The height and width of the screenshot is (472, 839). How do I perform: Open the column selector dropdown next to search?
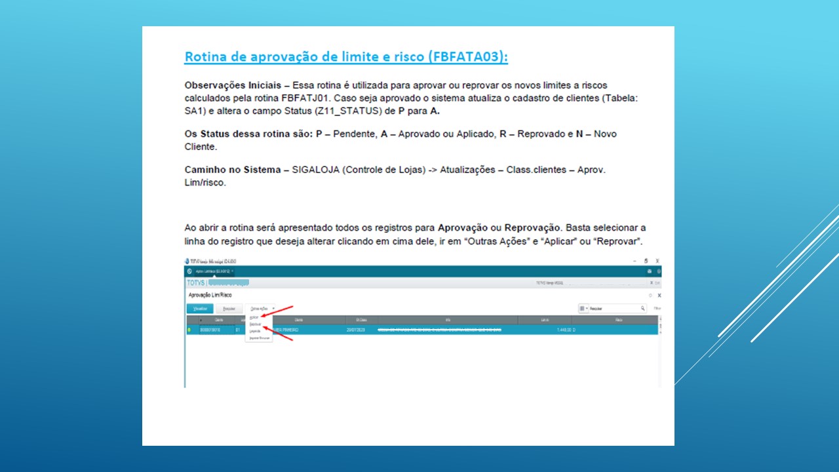[583, 309]
